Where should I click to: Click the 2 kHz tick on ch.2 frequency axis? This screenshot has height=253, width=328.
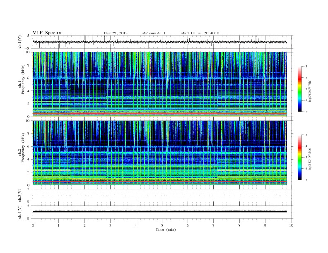(29, 172)
